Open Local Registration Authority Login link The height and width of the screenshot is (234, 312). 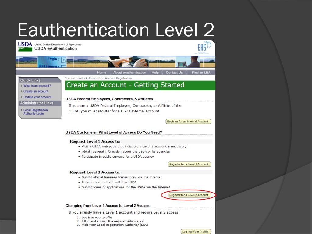[36, 112]
